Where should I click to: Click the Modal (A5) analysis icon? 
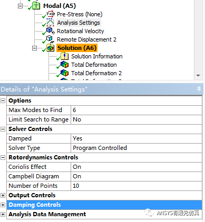coord(36,6)
